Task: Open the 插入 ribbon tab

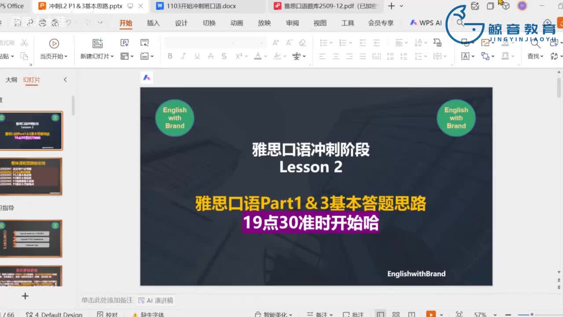Action: pos(153,23)
